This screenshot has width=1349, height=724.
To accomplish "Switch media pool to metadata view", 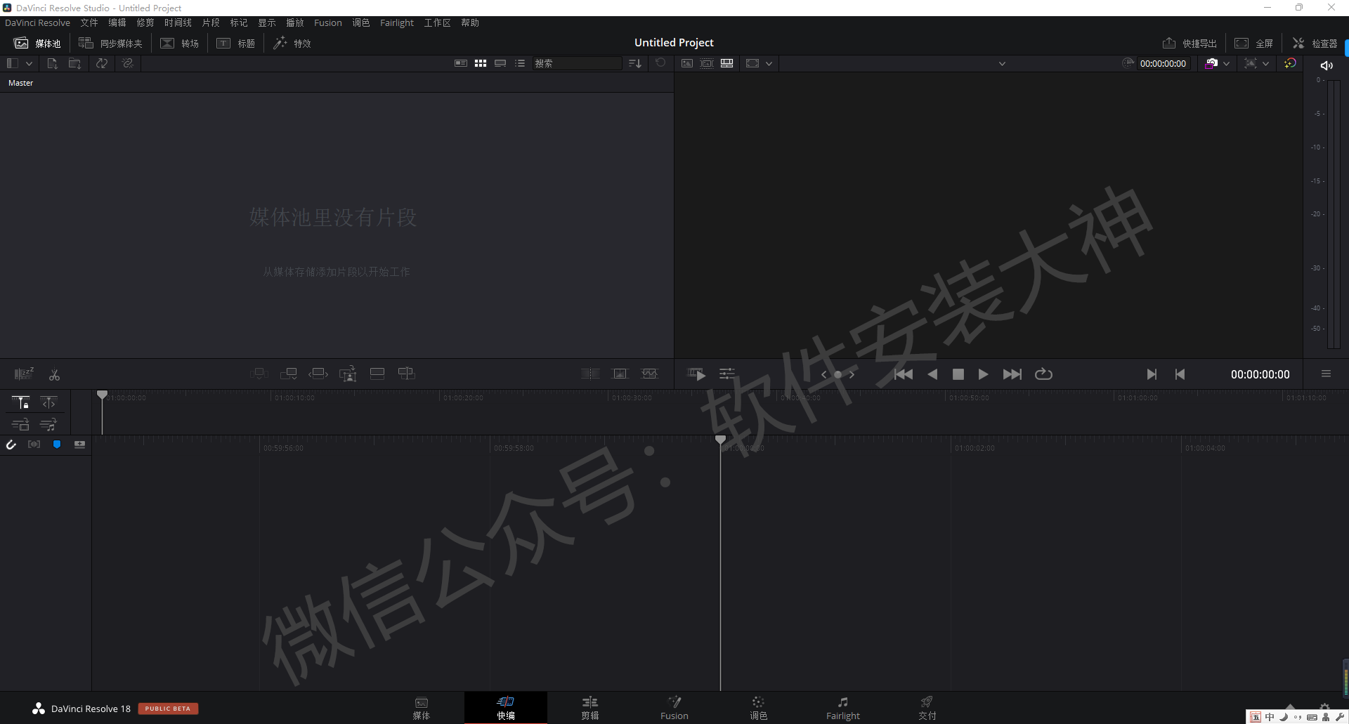I will pyautogui.click(x=461, y=63).
